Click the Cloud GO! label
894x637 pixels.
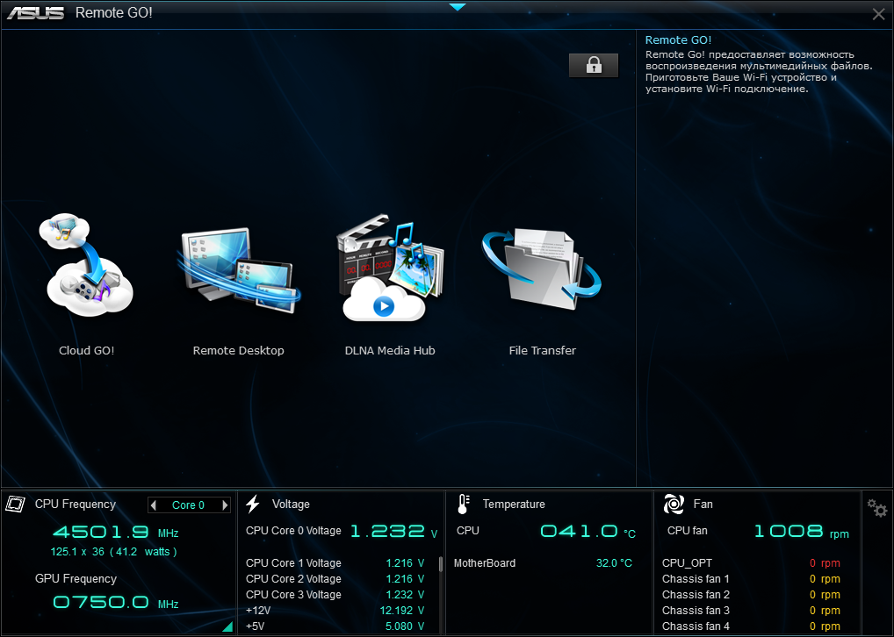(x=87, y=350)
